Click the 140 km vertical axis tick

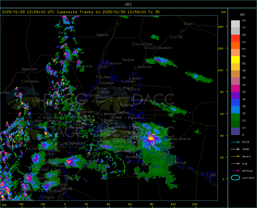tap(220, 27)
